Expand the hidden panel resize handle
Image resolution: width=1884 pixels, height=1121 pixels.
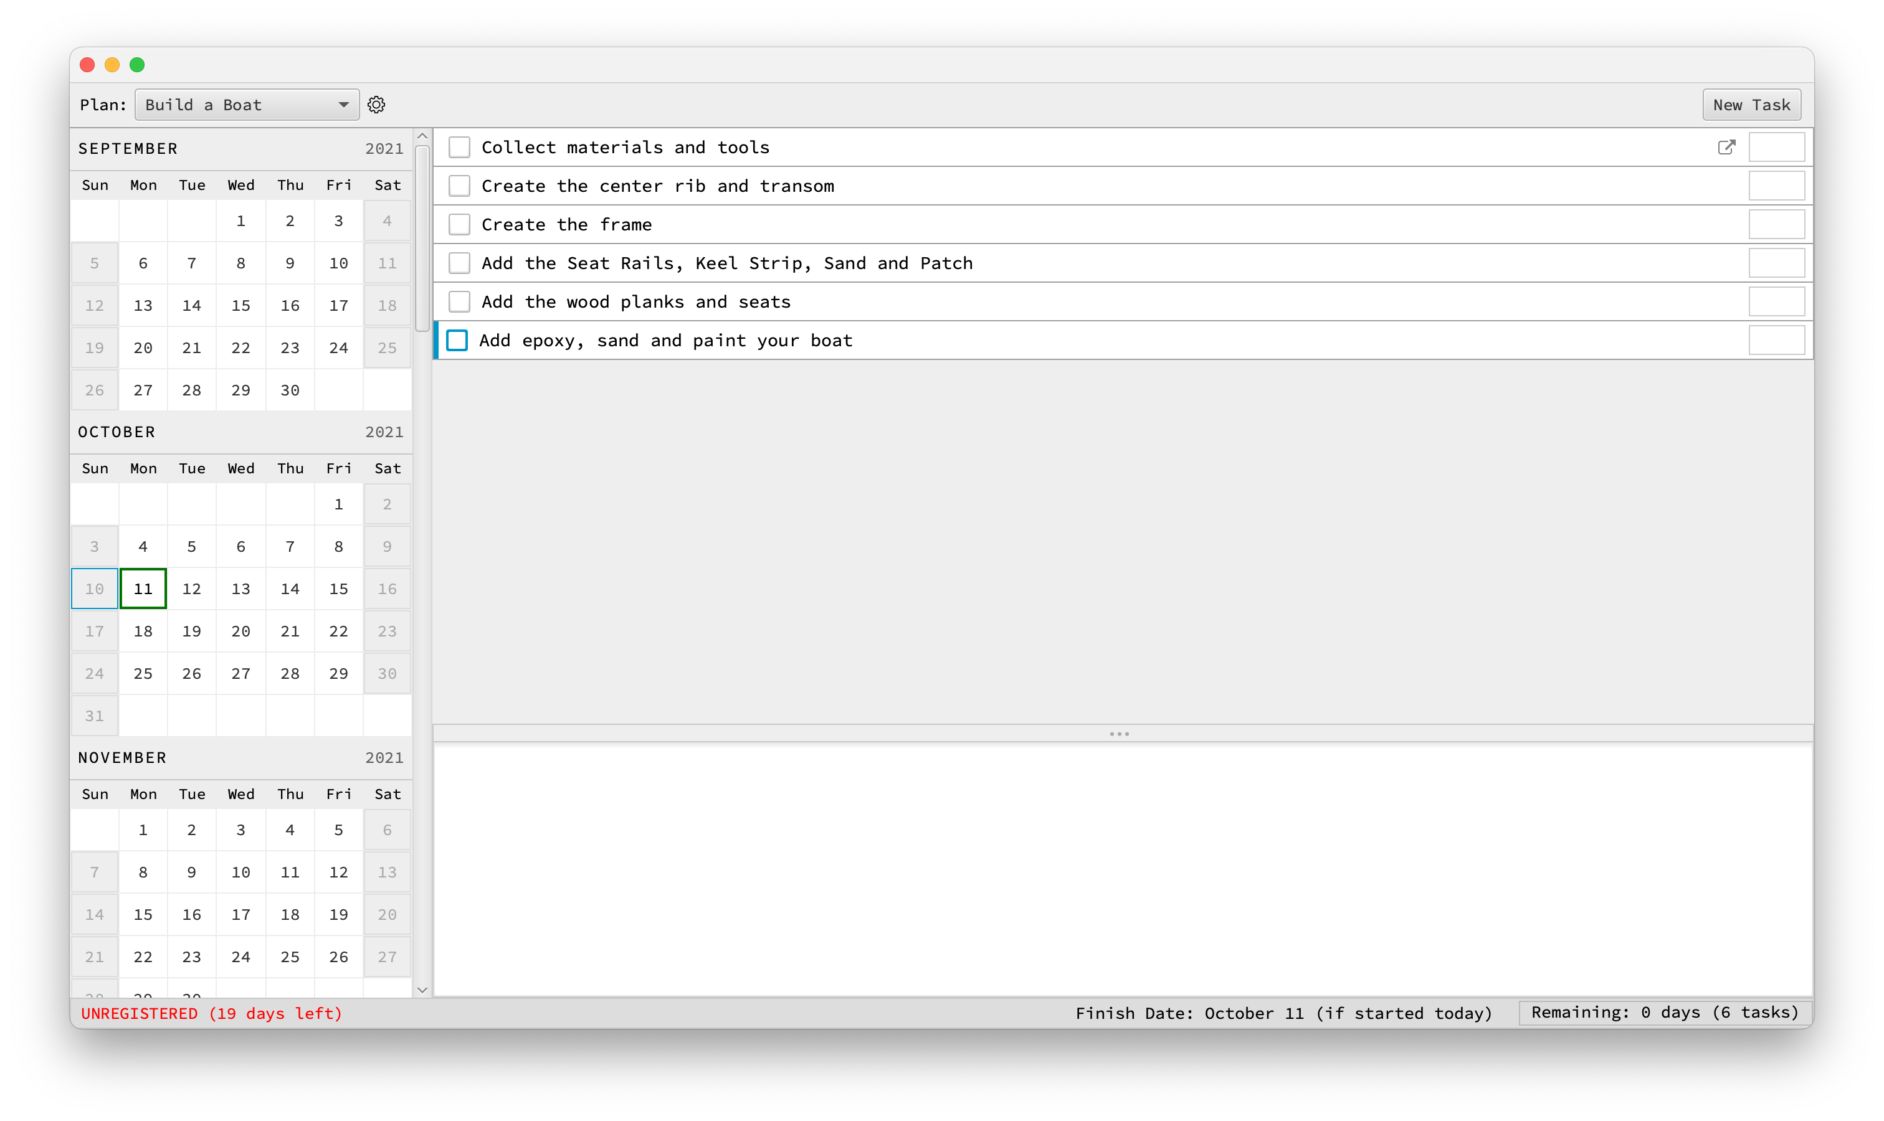click(1122, 734)
